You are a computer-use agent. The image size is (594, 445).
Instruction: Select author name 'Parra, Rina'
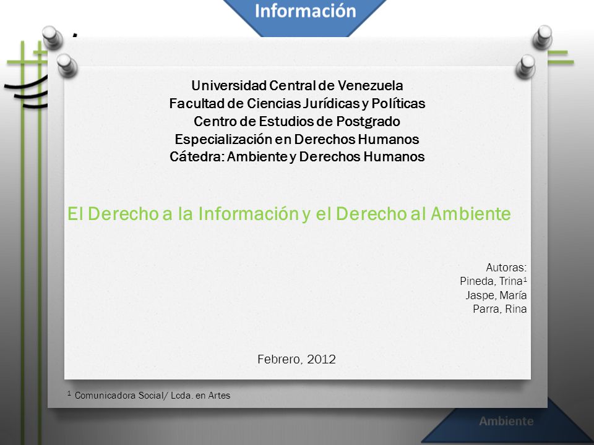coord(500,309)
